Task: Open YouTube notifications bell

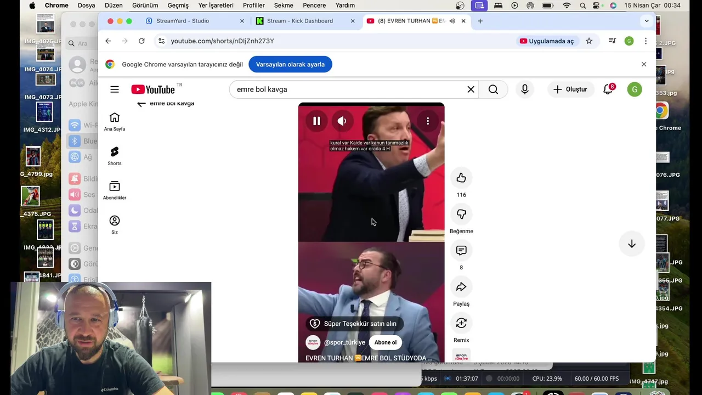Action: [608, 89]
